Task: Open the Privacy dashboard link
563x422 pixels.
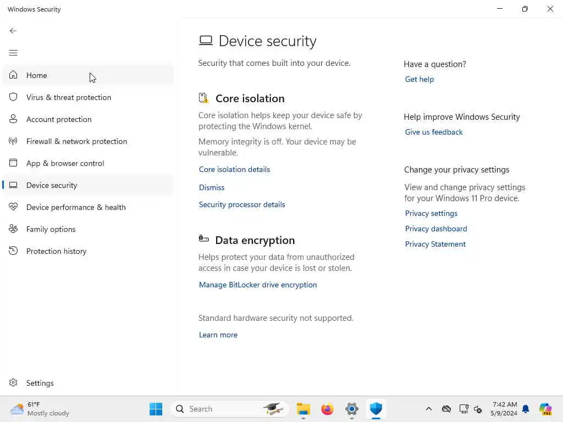Action: [436, 229]
